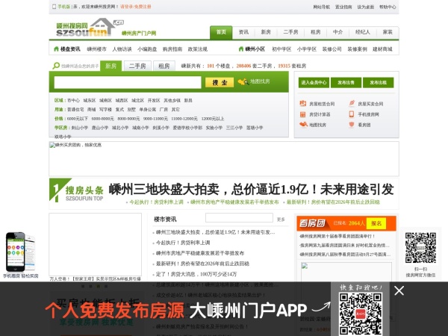
Task: Select the 租房 search tab
Action: click(x=164, y=66)
